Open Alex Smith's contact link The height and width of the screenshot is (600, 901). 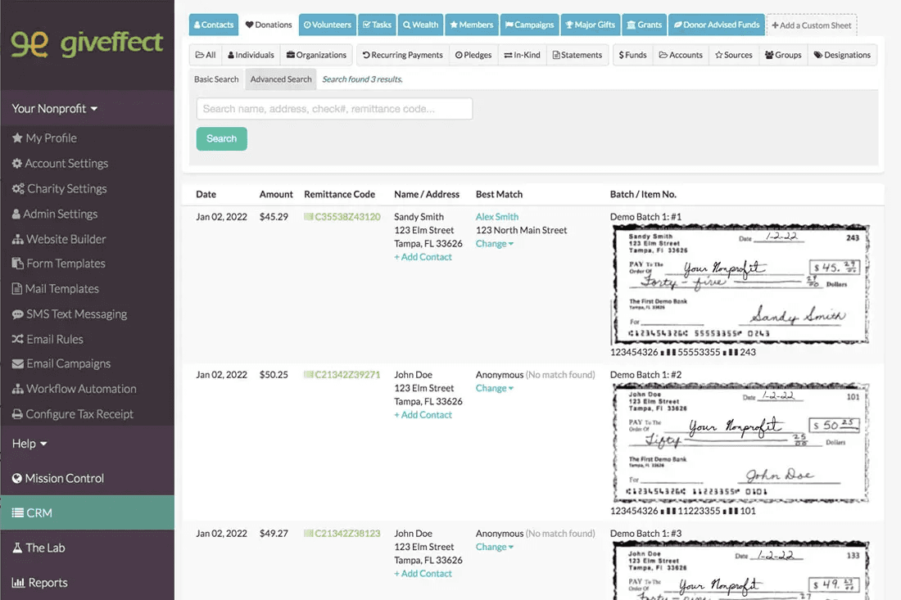tap(496, 216)
